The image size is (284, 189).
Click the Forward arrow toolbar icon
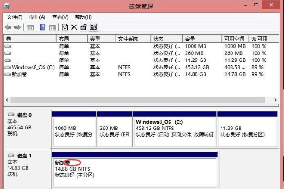point(18,27)
